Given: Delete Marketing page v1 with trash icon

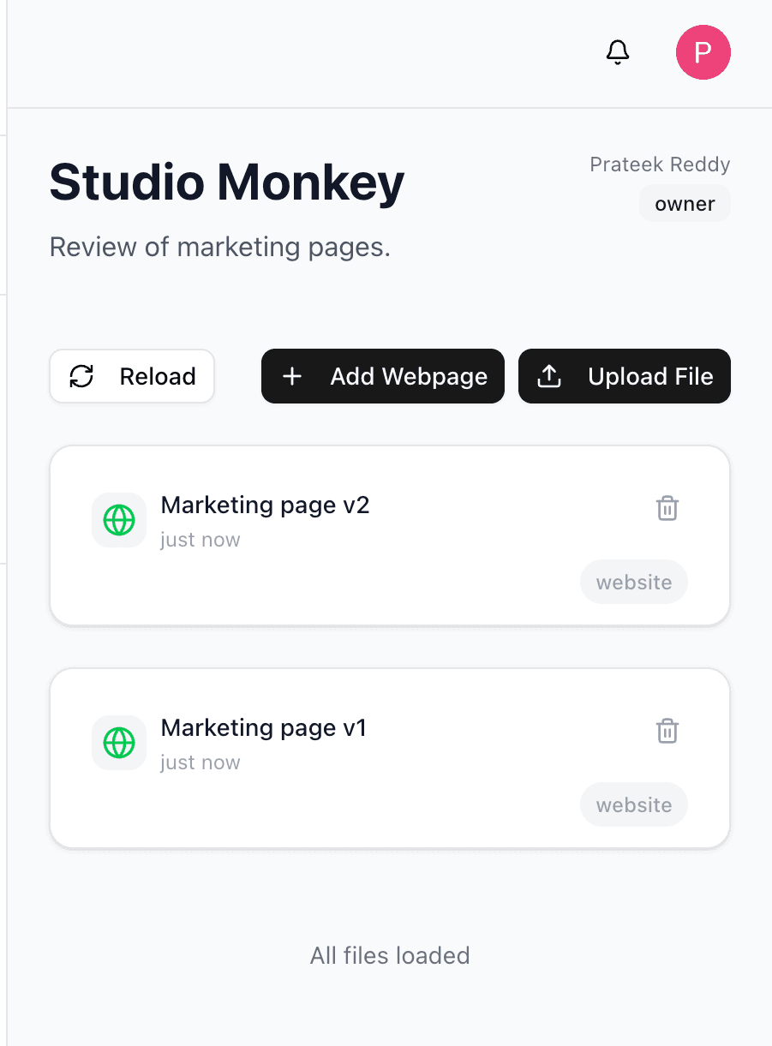Looking at the screenshot, I should click(667, 731).
